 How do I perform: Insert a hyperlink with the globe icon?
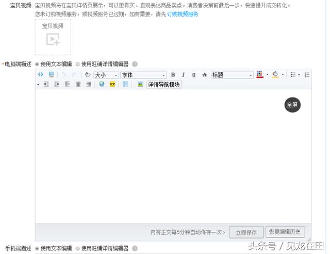tap(102, 84)
